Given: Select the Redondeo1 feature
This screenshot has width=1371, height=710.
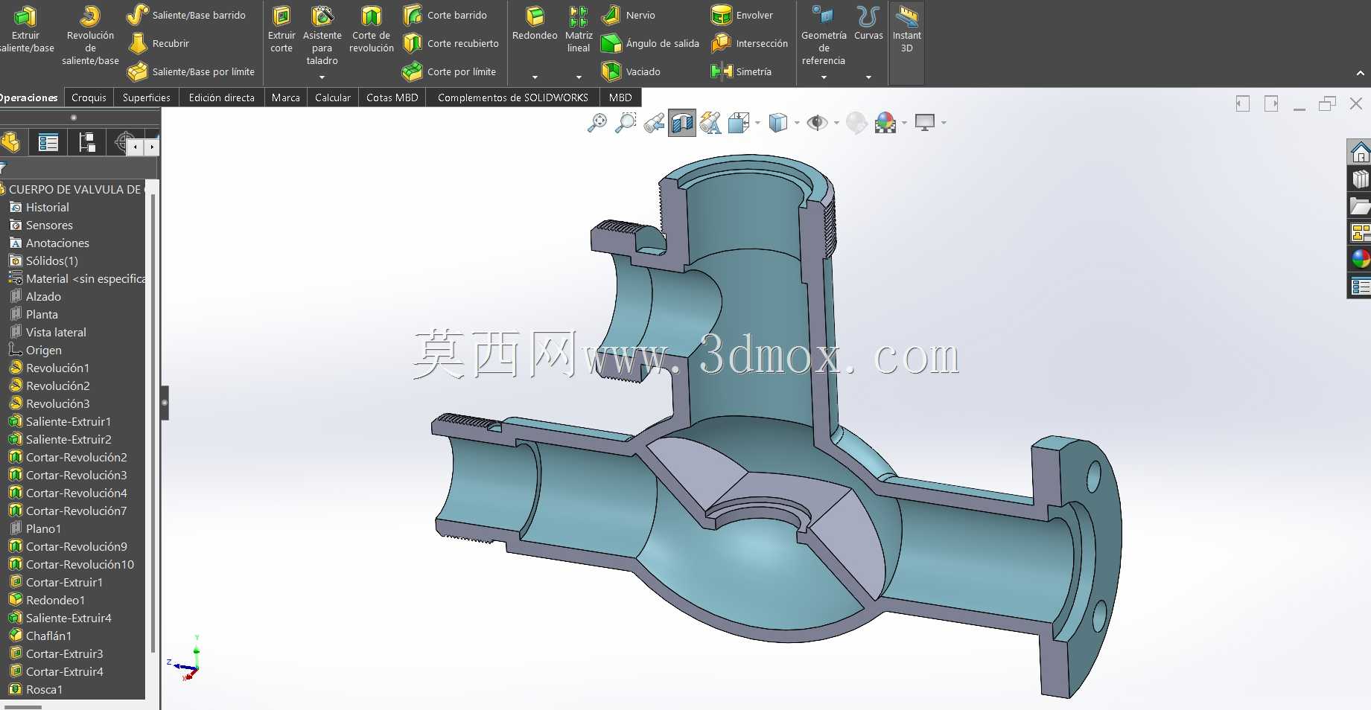Looking at the screenshot, I should click(x=47, y=600).
